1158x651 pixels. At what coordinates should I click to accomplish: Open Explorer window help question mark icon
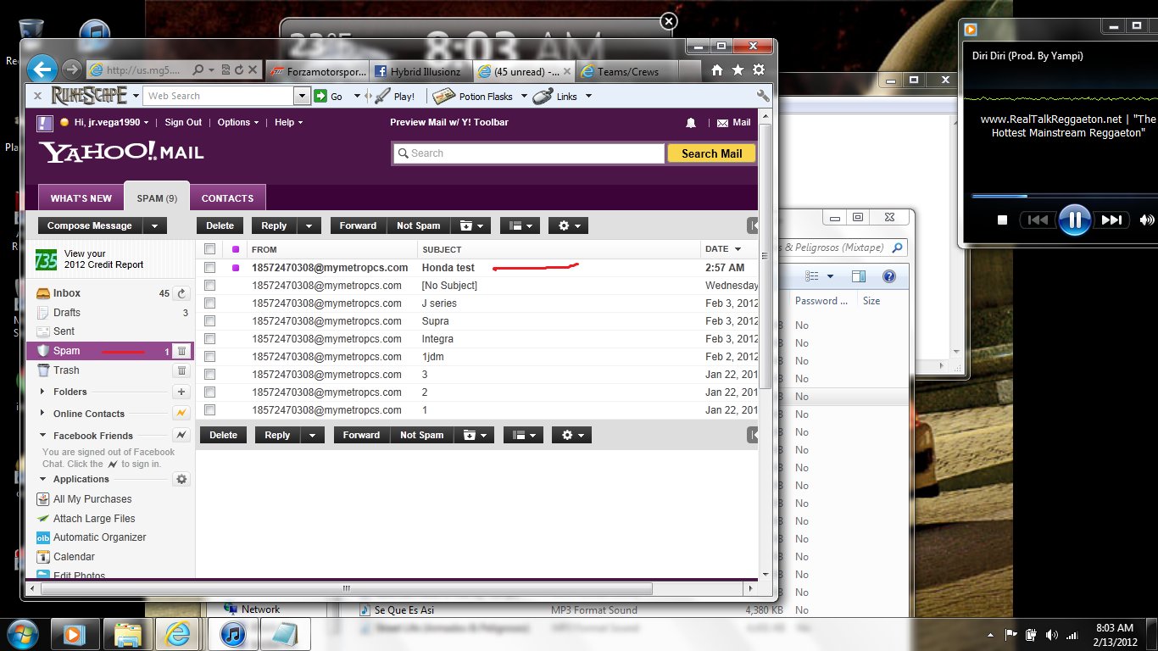[x=888, y=276]
